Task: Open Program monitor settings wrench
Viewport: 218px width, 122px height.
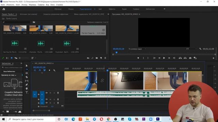Action: (200, 49)
